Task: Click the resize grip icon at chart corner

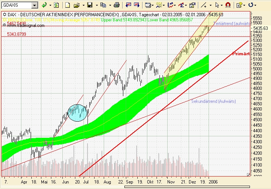Action: tap(248, 175)
